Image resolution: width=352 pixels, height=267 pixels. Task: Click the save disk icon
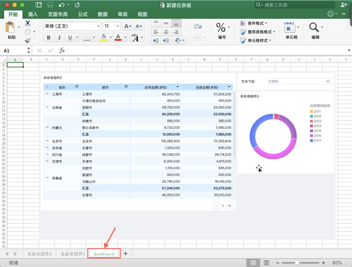(x=50, y=5)
